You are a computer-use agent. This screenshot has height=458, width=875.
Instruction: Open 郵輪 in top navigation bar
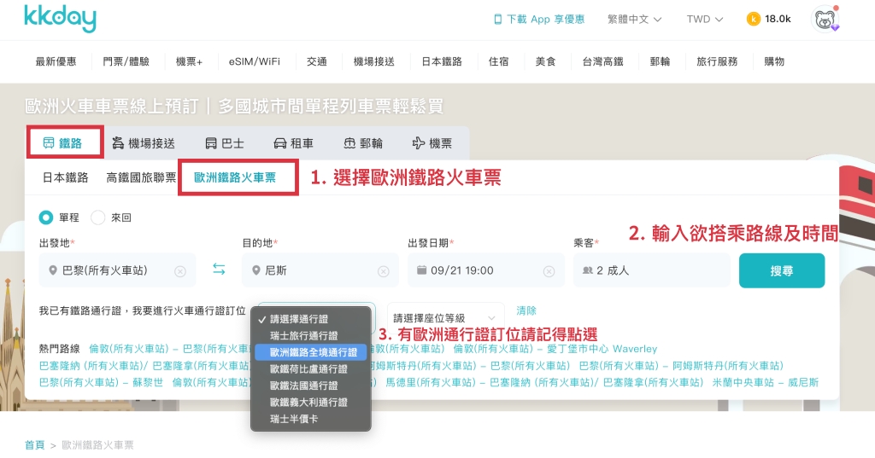click(x=660, y=62)
